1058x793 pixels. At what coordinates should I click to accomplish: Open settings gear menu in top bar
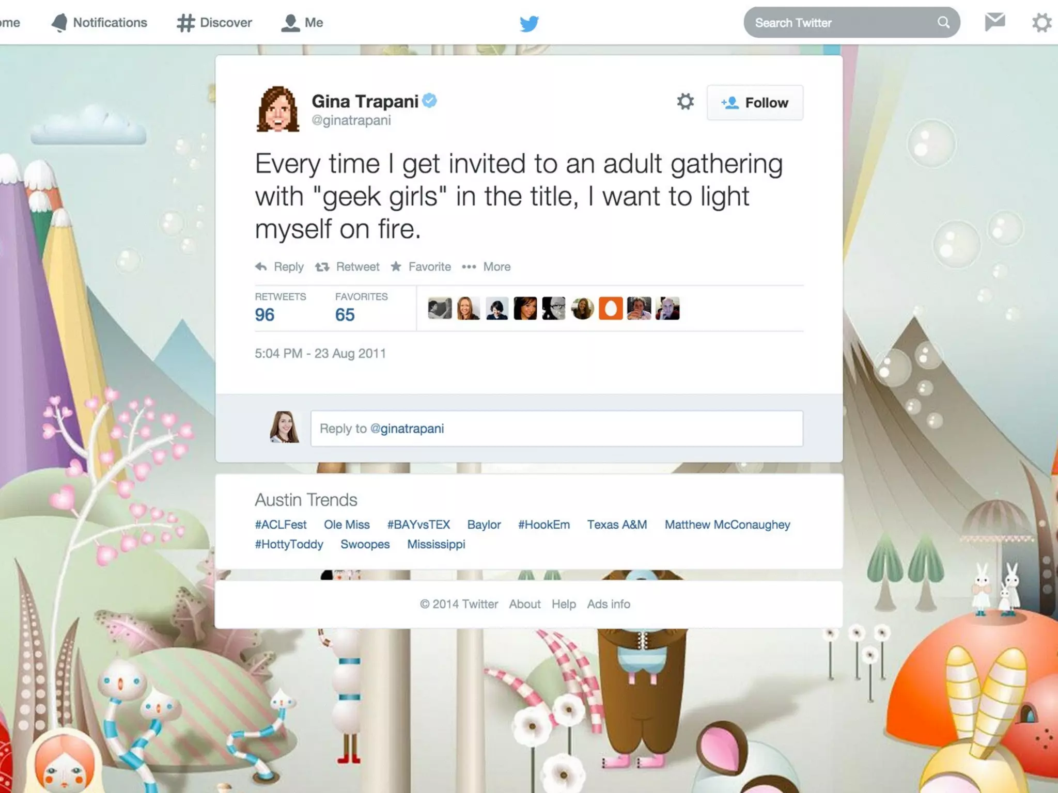click(1041, 23)
